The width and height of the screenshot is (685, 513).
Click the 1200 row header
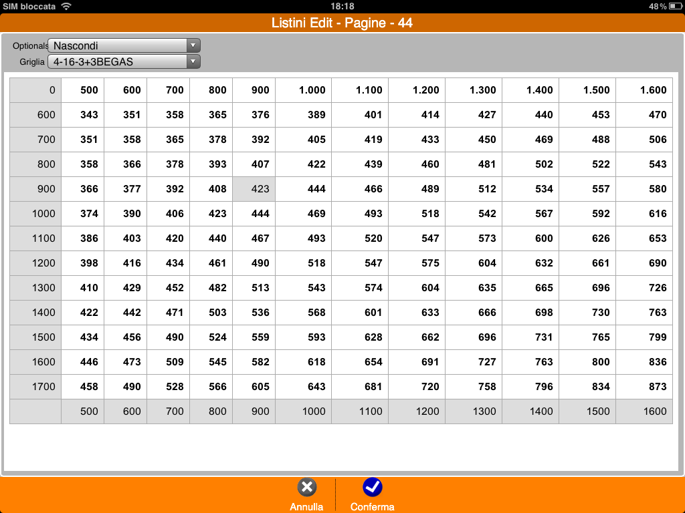36,263
